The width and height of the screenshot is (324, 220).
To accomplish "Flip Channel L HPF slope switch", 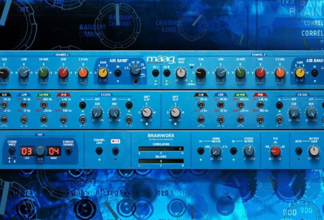I will 83,120.
